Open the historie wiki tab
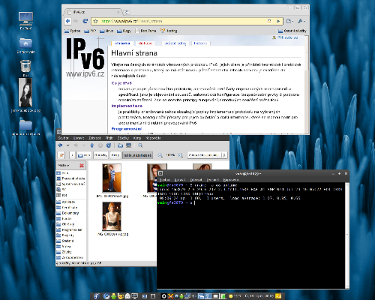 pos(200,43)
